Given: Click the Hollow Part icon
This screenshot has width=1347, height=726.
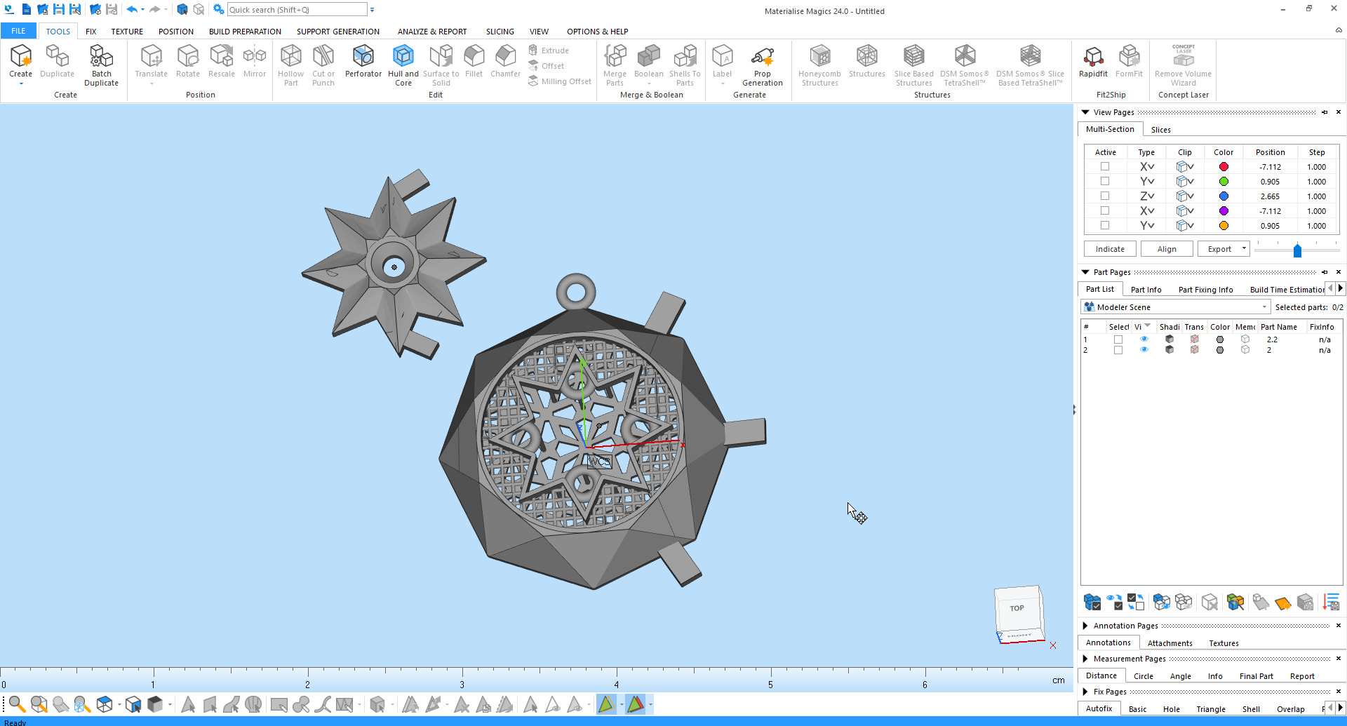Looking at the screenshot, I should coord(290,55).
